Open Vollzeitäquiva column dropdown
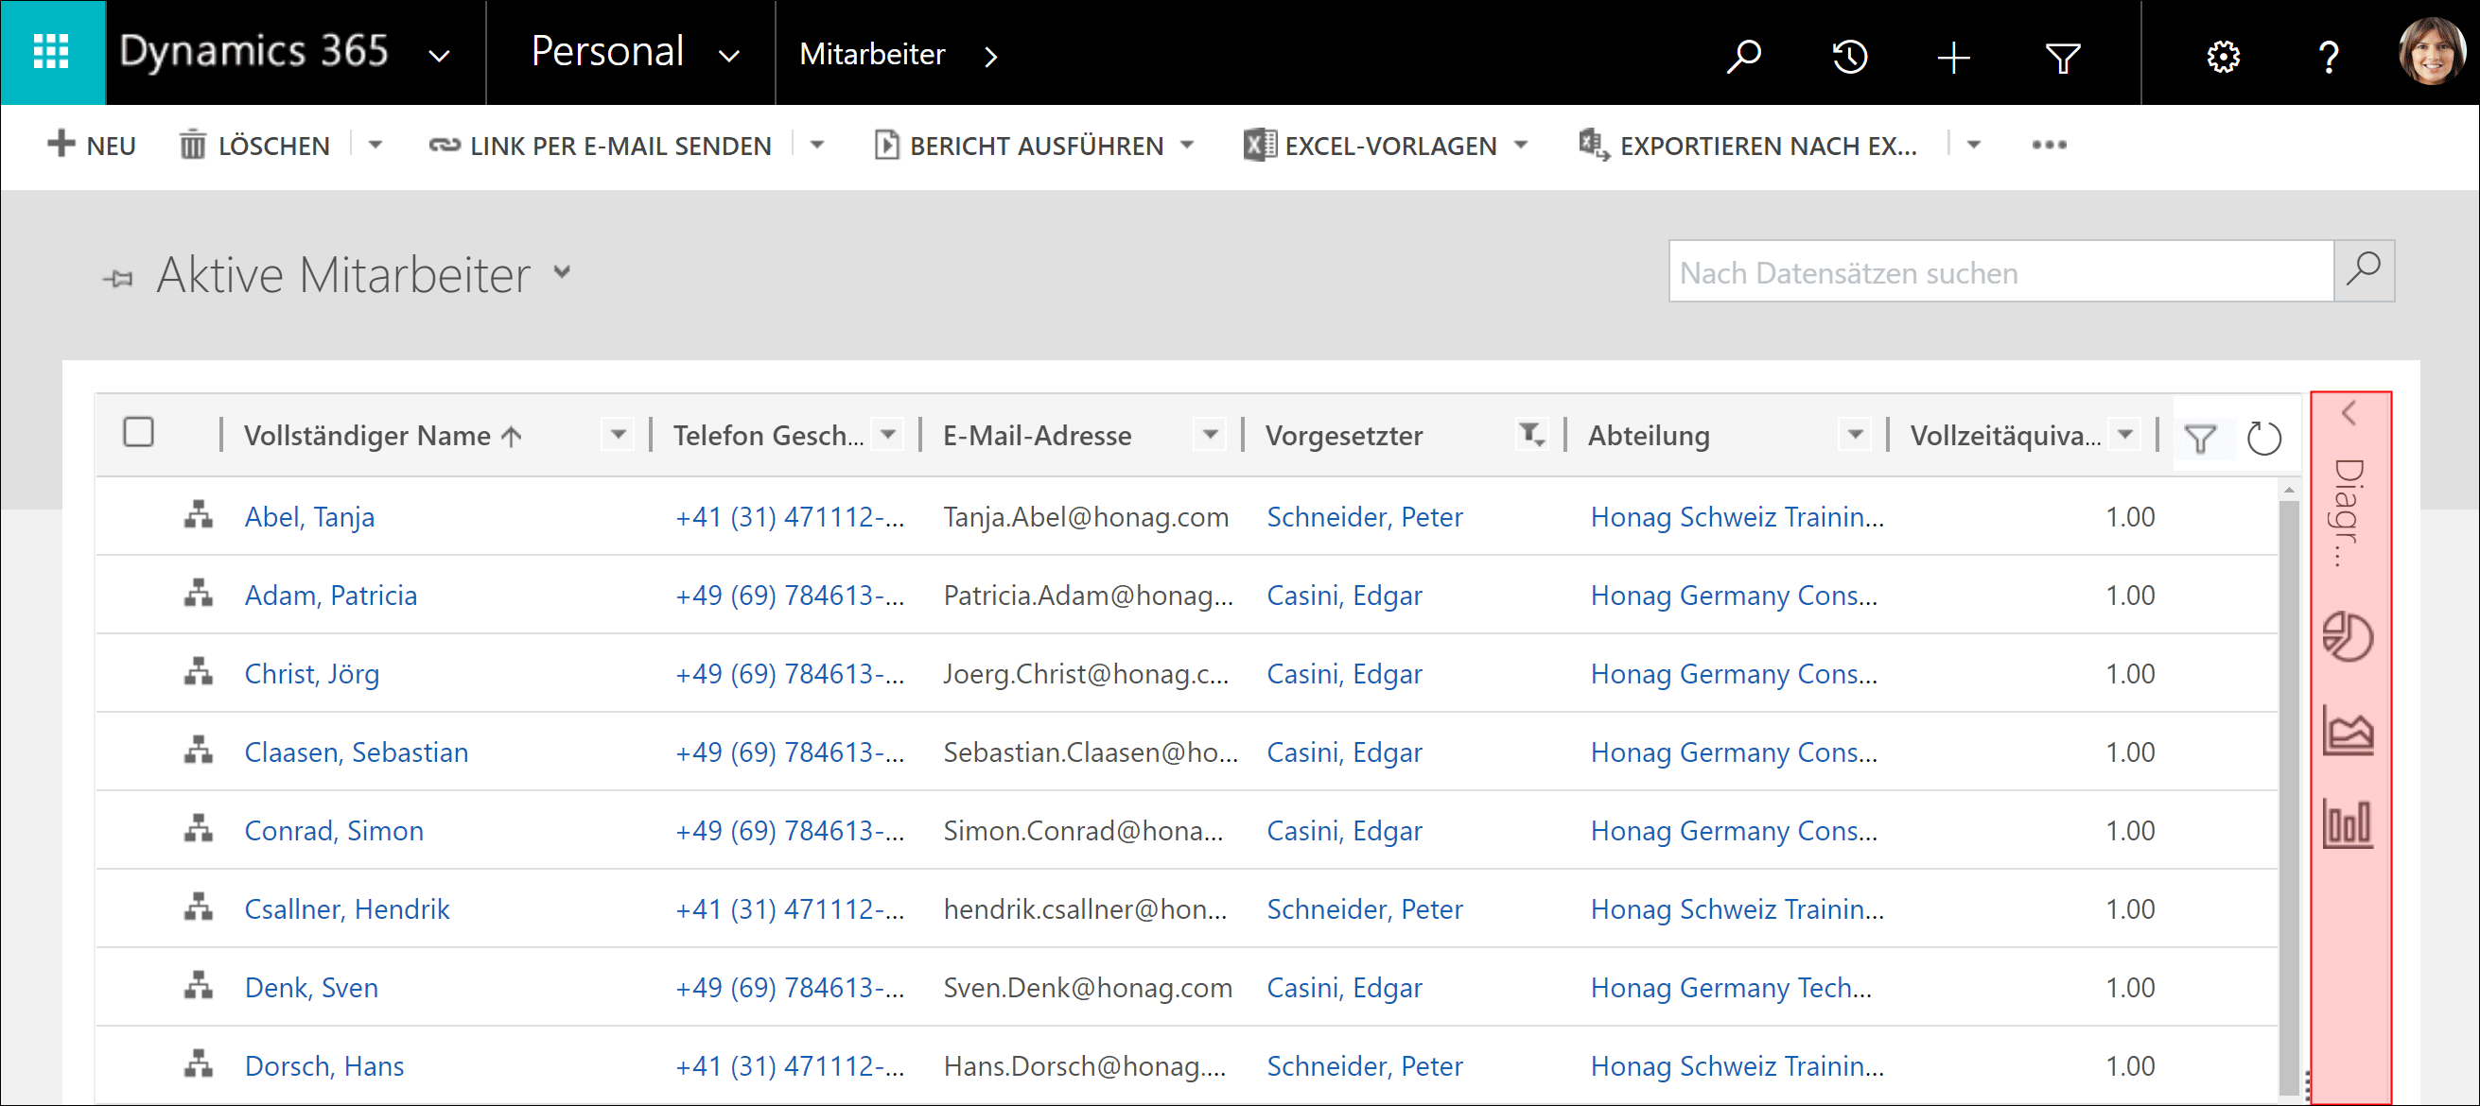The height and width of the screenshot is (1106, 2480). pyautogui.click(x=2123, y=435)
